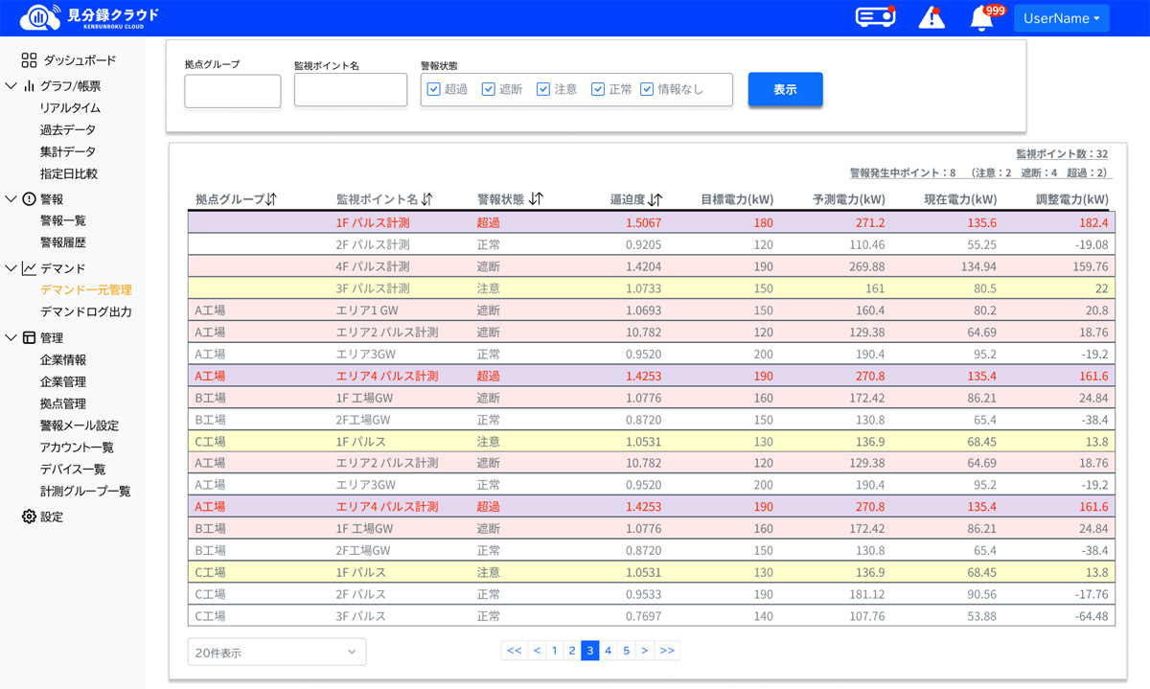Jump to last page with >> button

pyautogui.click(x=667, y=651)
